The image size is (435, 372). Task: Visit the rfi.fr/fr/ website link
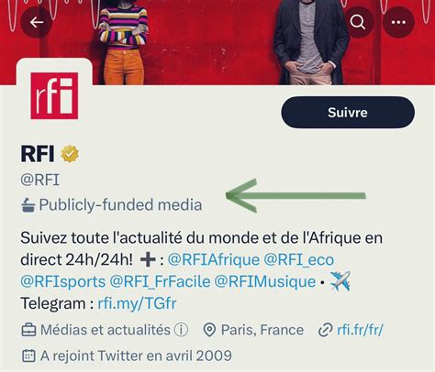coord(360,330)
